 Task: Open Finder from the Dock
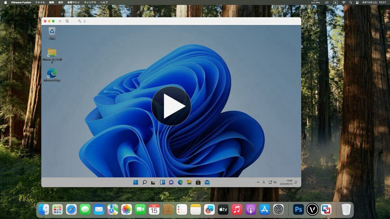[x=44, y=209]
